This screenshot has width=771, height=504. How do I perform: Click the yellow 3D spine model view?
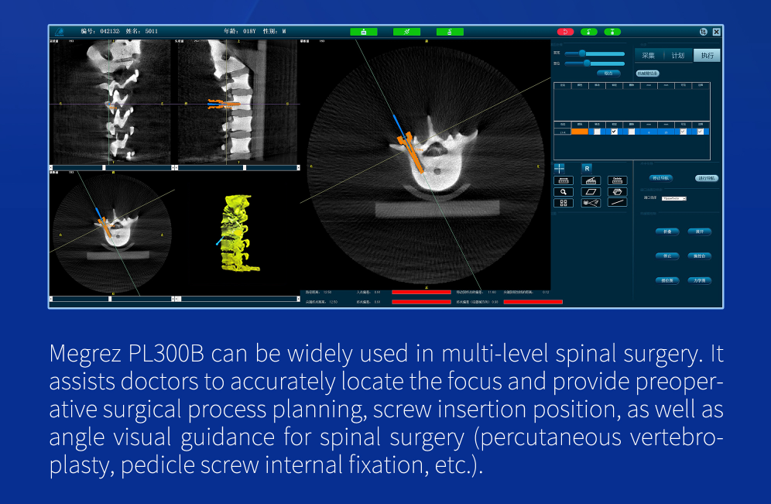[237, 234]
